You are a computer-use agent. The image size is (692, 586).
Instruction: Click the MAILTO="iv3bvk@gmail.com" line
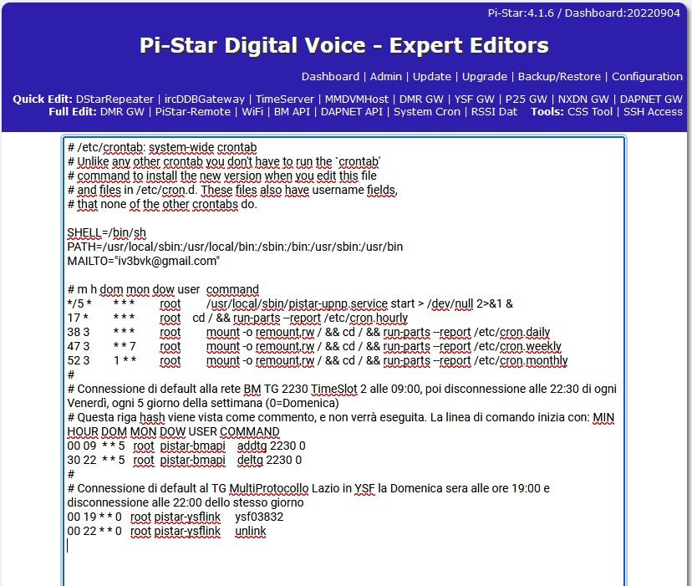tap(144, 261)
